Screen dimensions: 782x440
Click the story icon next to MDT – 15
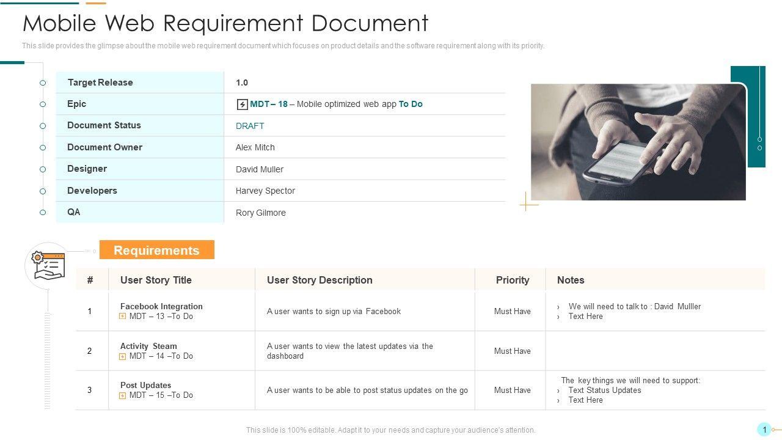pyautogui.click(x=123, y=395)
